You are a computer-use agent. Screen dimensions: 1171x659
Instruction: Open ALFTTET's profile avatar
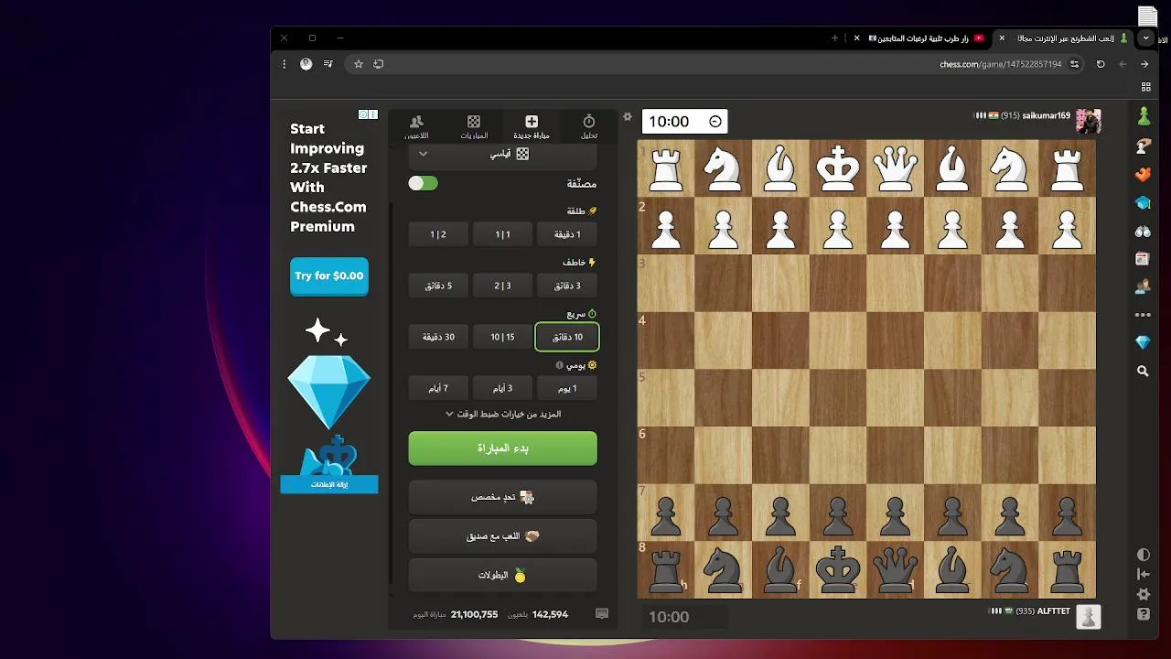pos(1088,617)
